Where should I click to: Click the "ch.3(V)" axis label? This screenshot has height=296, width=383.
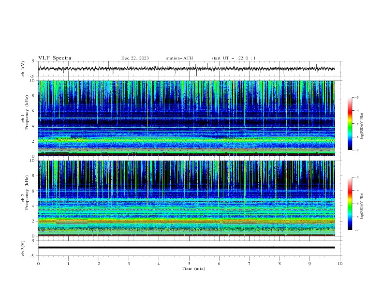click(23, 248)
